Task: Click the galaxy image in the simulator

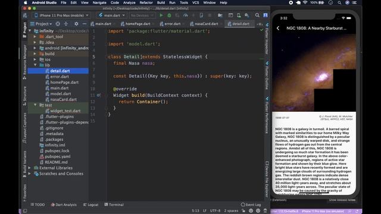Action: coord(314,73)
